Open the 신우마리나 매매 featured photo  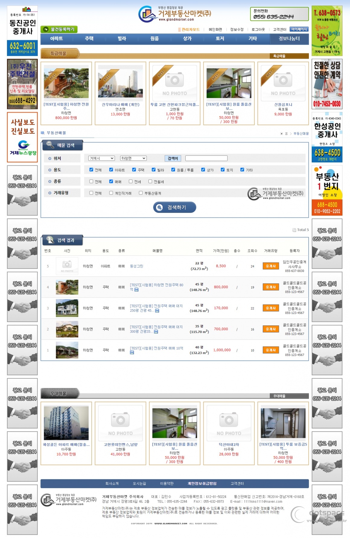coord(120,83)
